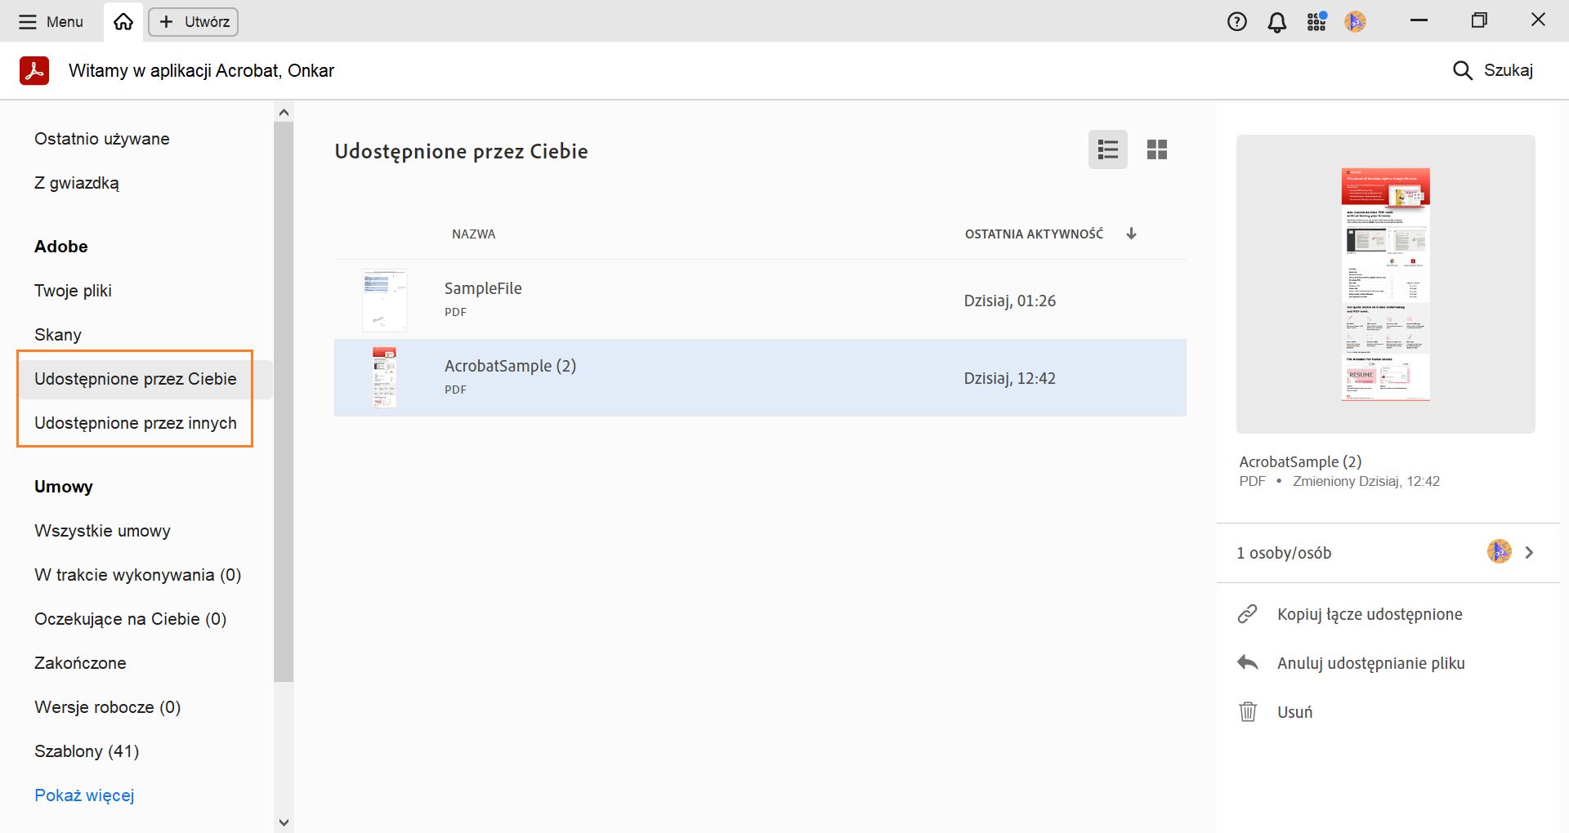Click Dzisiaj, 12:42 activity for AcrobatSample
Screen dimensions: 1569x833
click(x=1010, y=378)
